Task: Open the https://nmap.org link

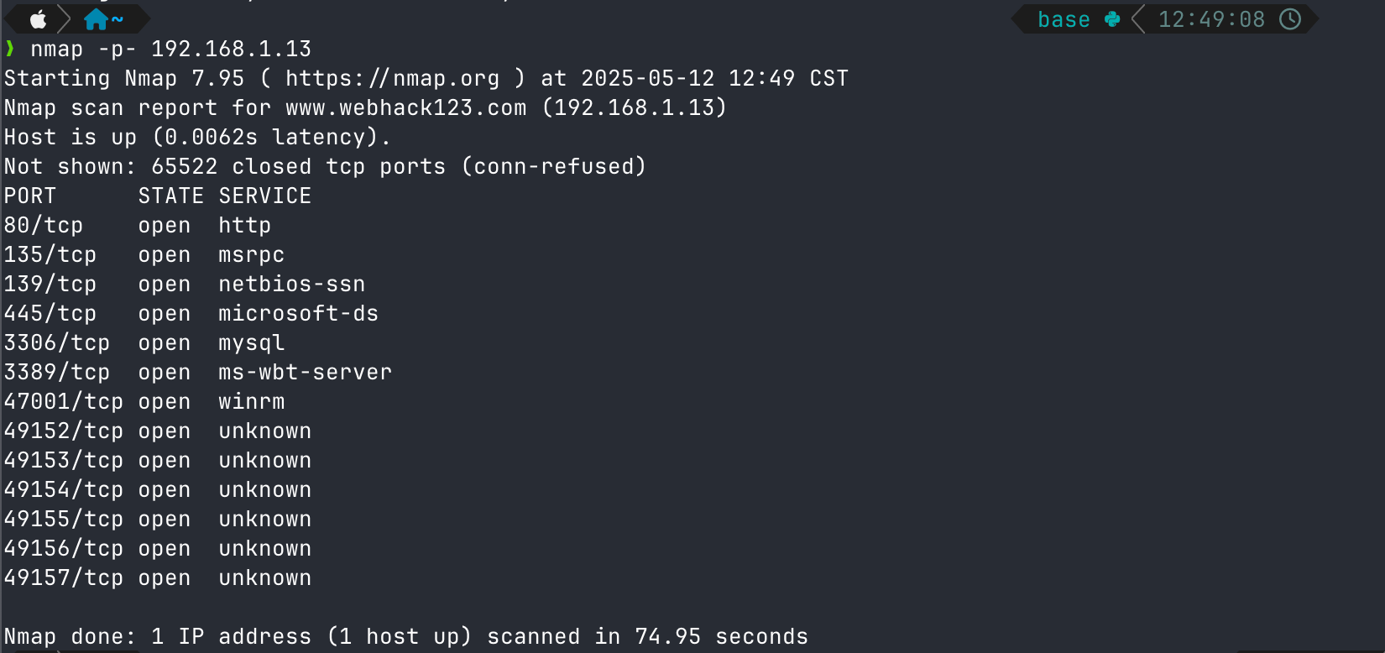Action: pos(392,79)
